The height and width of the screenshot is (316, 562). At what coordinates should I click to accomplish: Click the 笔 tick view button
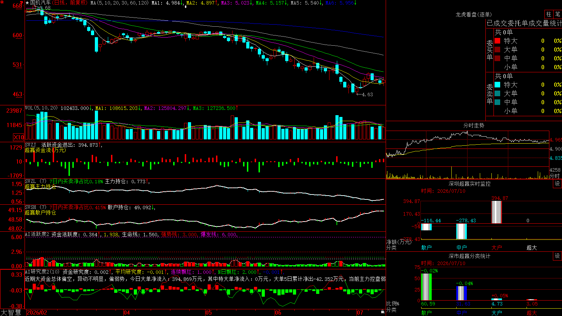(558, 14)
